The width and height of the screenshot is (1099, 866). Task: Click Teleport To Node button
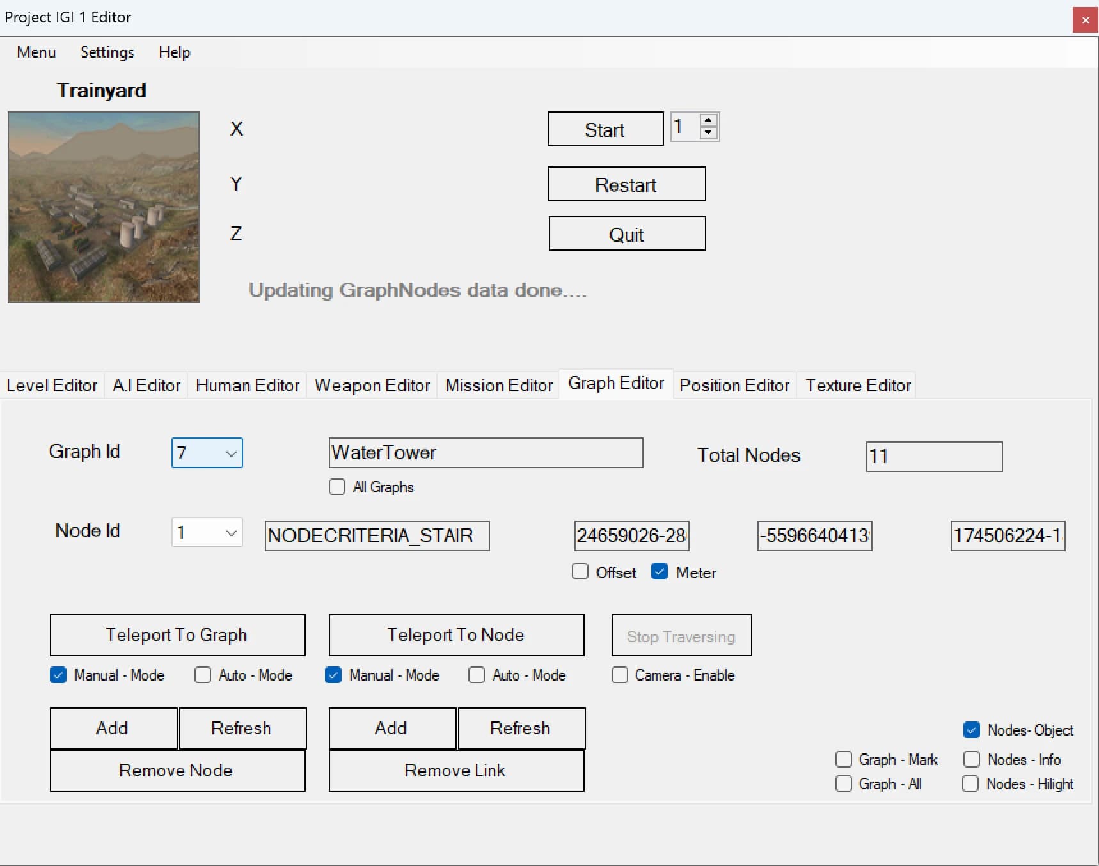click(x=456, y=634)
